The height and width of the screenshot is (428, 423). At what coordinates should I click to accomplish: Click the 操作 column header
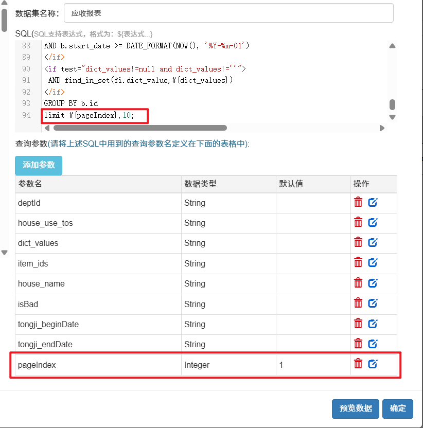click(x=374, y=184)
